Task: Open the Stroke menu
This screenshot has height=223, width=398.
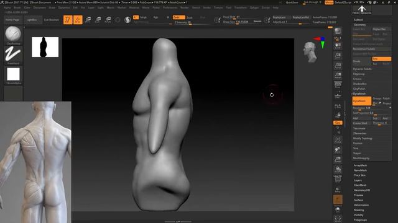Action: [207, 7]
